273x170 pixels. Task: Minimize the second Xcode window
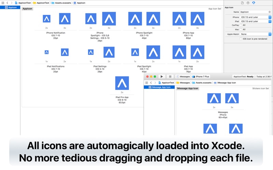151,76
